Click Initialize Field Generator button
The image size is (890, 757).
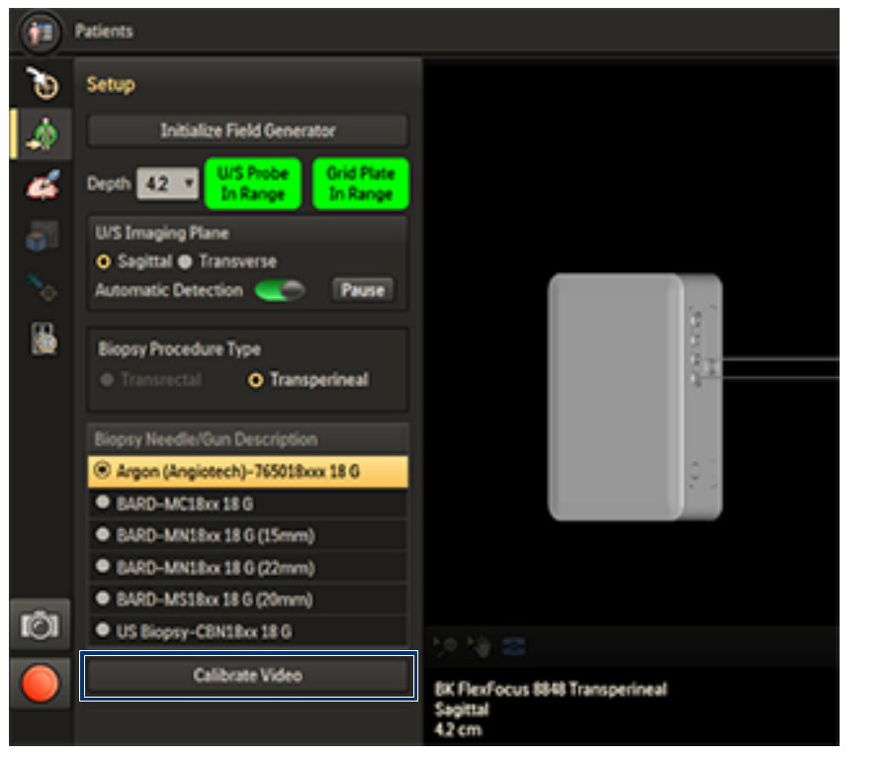(247, 131)
